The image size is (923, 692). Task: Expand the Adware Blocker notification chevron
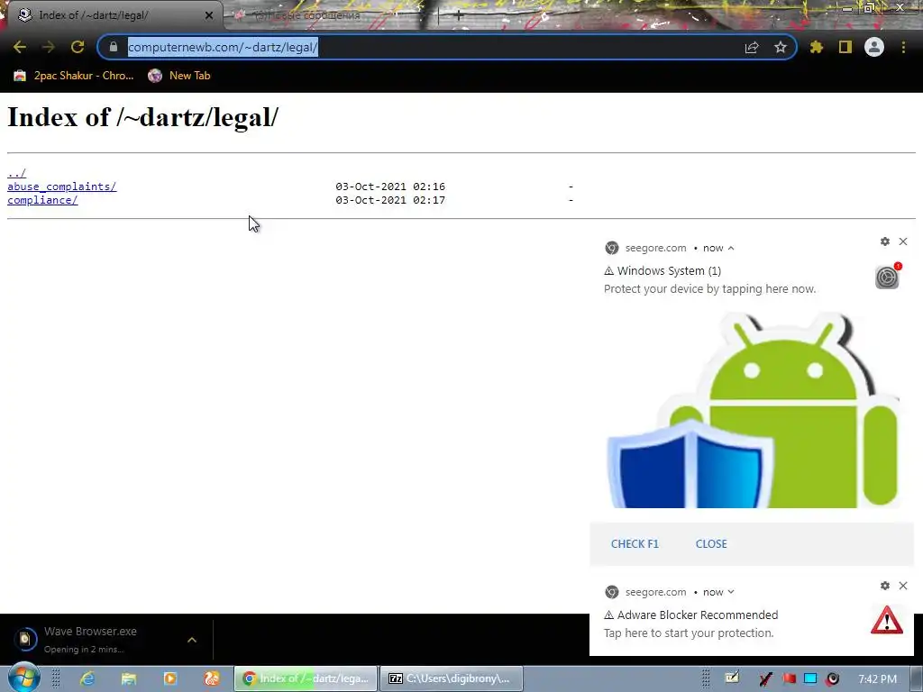click(x=731, y=592)
